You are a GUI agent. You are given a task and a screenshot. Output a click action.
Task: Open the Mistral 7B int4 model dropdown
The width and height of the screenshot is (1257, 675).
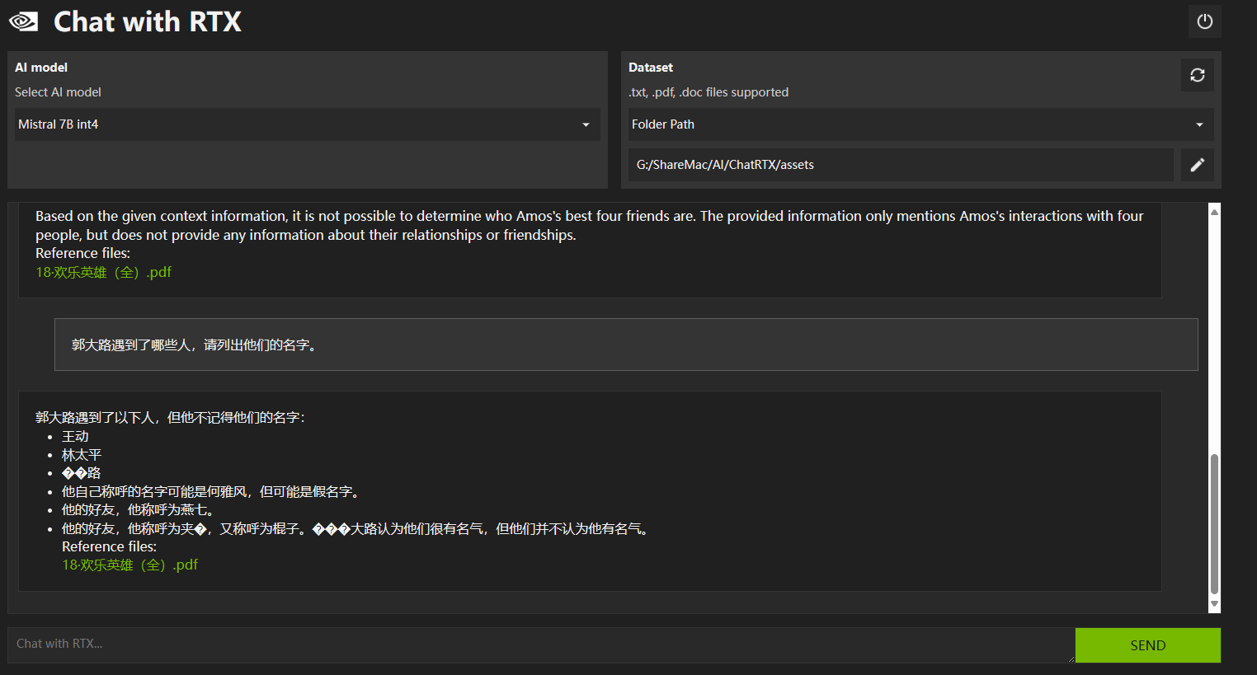click(303, 124)
